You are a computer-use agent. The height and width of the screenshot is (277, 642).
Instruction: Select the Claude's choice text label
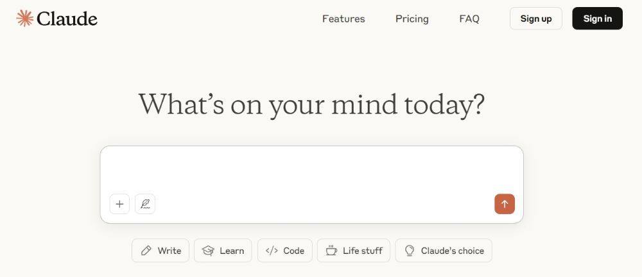click(x=453, y=251)
